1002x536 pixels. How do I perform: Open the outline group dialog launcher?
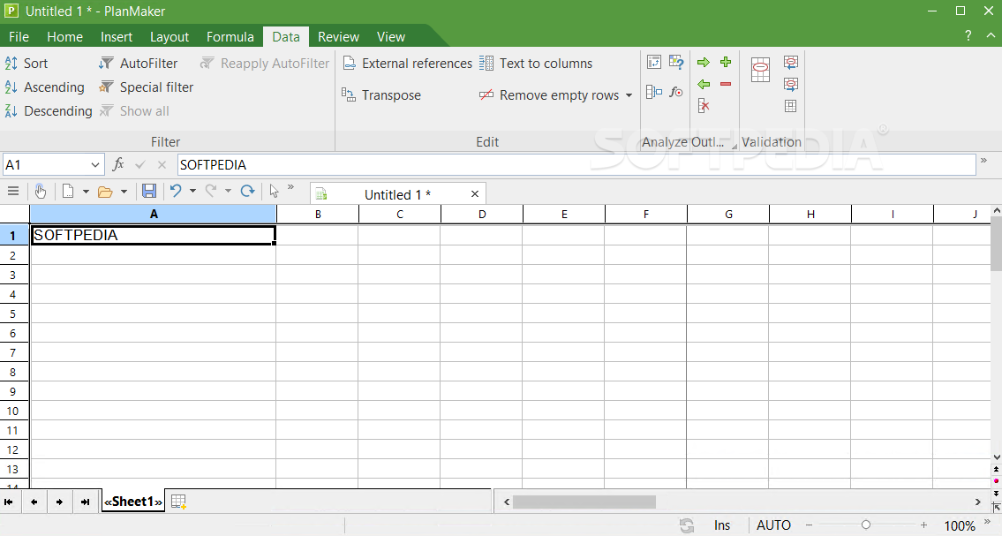734,147
